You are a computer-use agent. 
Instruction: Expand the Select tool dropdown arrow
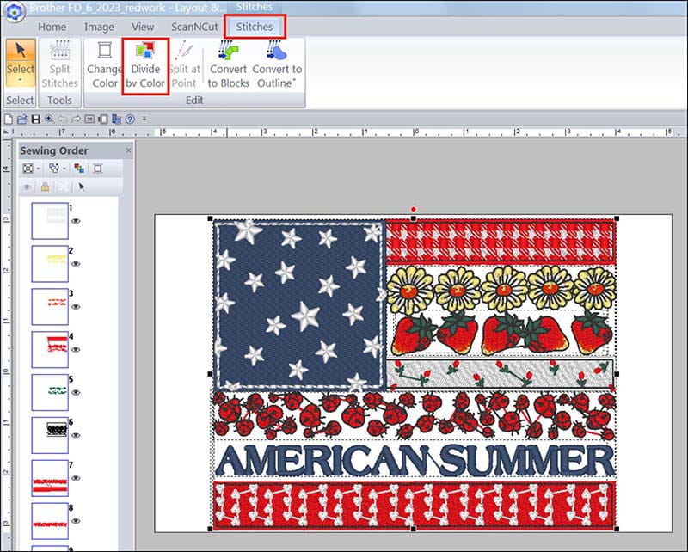coord(21,82)
